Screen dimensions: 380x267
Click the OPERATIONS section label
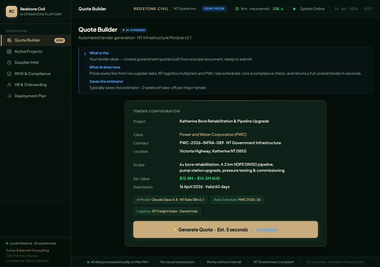(x=17, y=31)
